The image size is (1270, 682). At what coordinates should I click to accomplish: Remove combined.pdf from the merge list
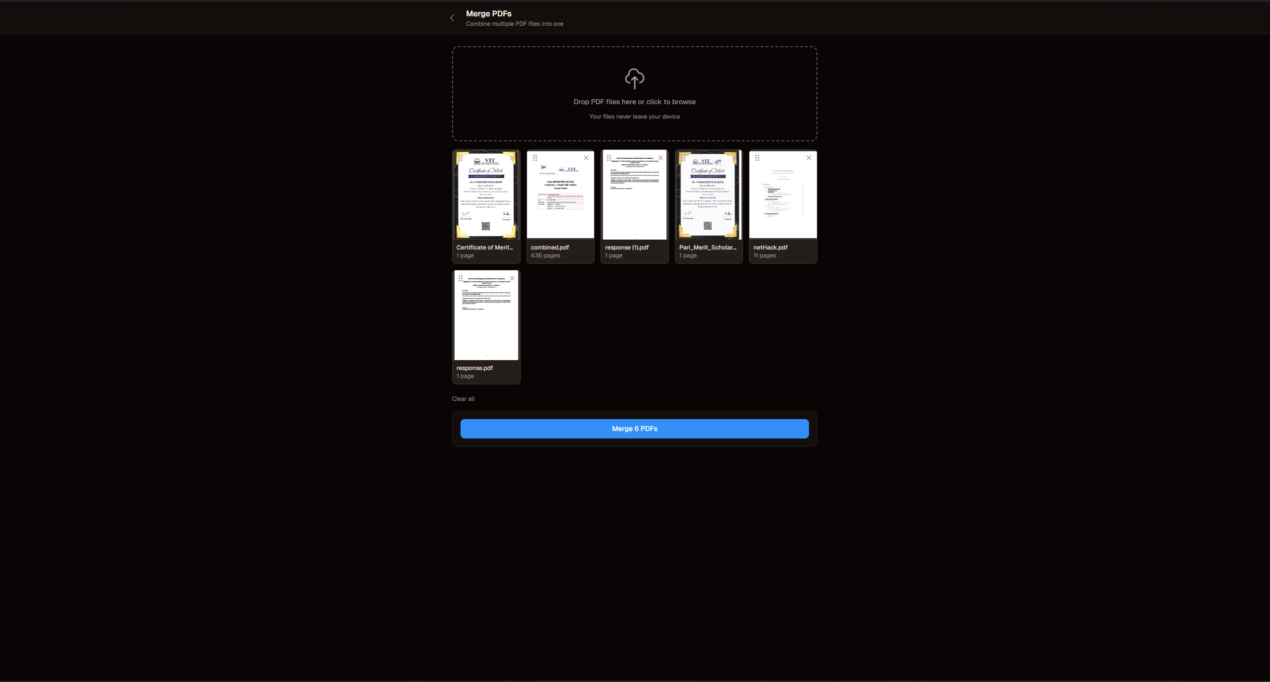(586, 158)
